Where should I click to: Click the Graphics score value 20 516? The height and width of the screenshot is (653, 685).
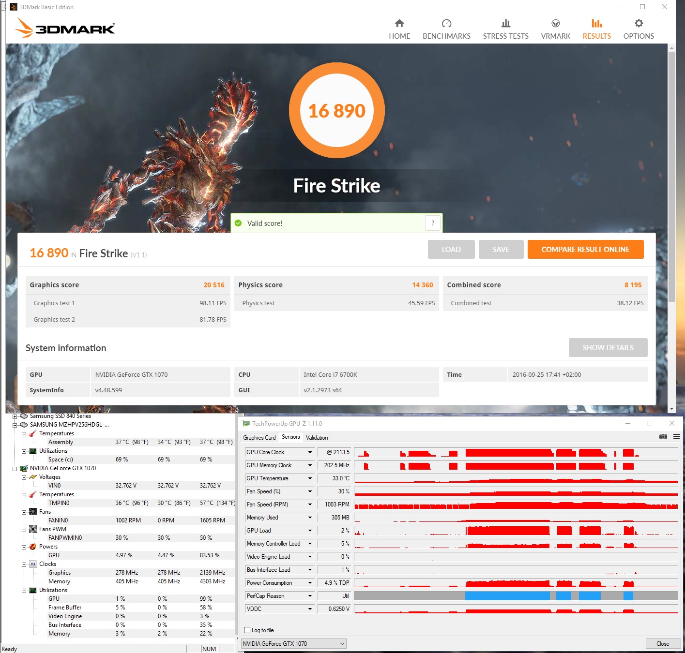tap(214, 285)
